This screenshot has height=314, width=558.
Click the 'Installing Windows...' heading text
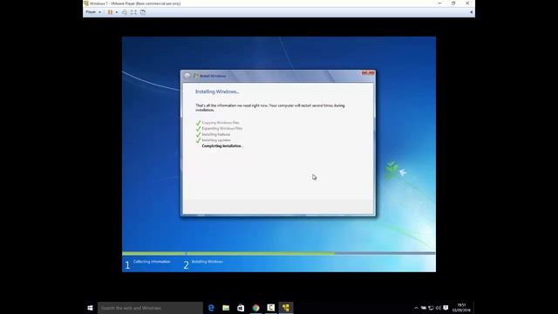[217, 92]
